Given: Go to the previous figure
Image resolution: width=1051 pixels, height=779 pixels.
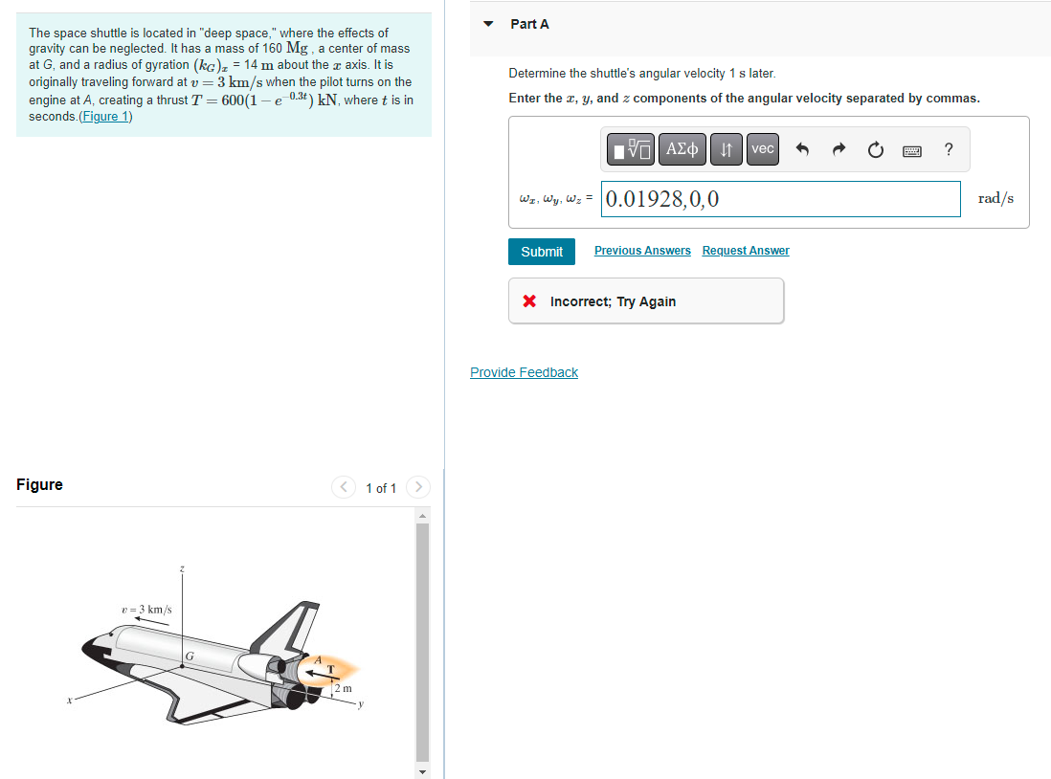Looking at the screenshot, I should tap(344, 487).
